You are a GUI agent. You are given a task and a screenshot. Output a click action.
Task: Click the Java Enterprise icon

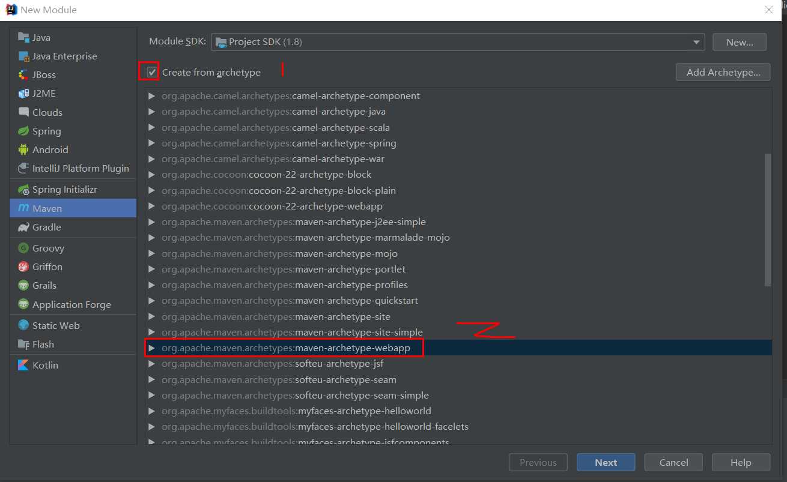tap(23, 56)
